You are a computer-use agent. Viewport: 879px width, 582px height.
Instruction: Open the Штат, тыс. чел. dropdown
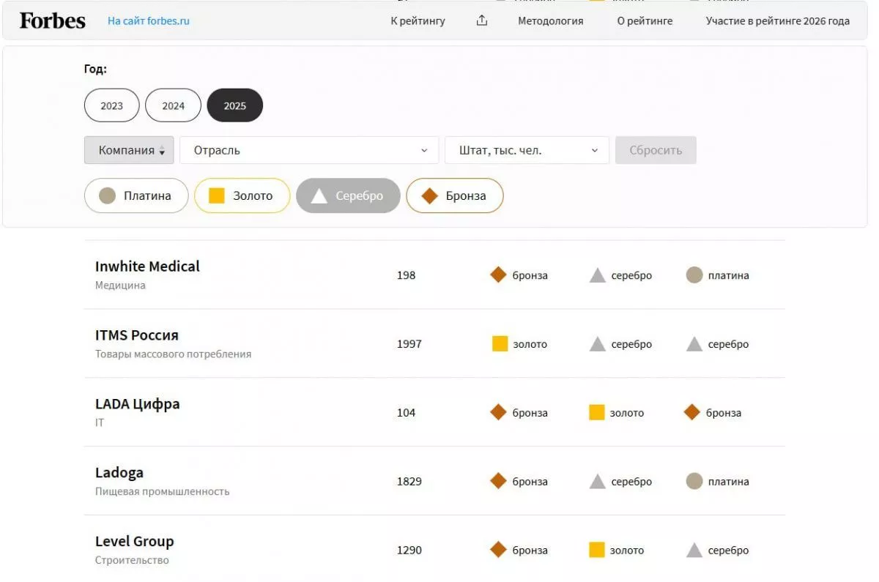(526, 150)
